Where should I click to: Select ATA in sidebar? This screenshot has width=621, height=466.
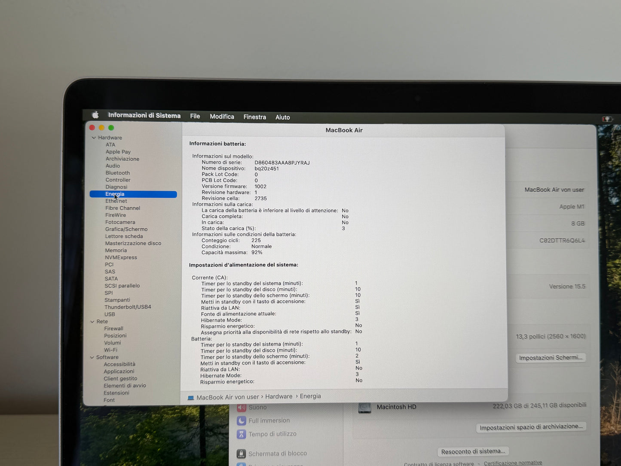(110, 145)
